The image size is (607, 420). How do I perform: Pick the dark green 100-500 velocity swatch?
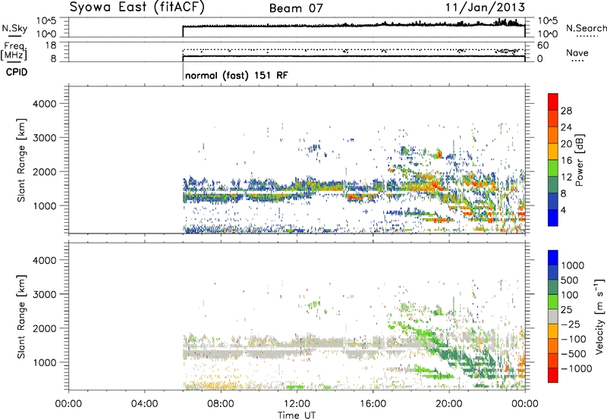click(553, 288)
